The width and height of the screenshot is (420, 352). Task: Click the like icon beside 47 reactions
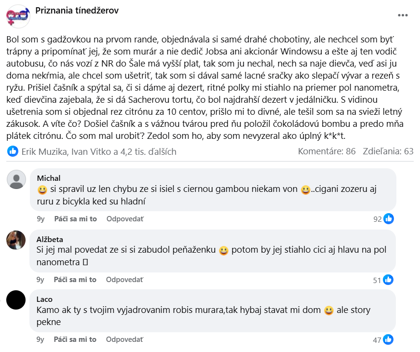coord(389,340)
